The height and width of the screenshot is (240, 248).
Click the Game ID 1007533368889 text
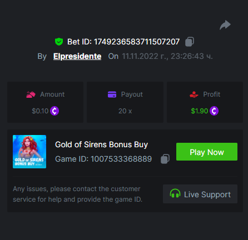103,159
